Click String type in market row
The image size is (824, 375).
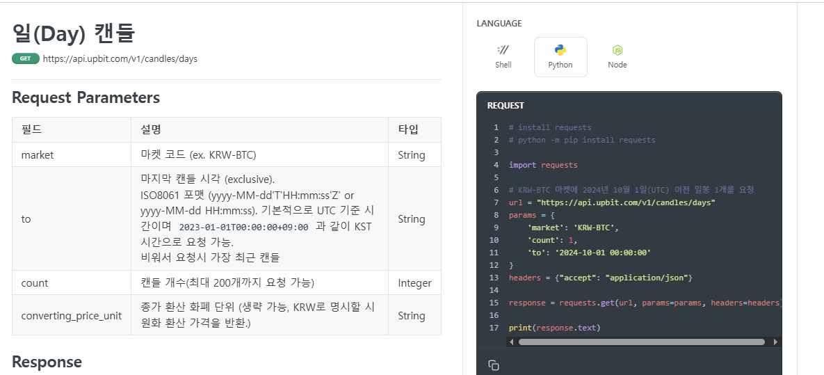[414, 154]
